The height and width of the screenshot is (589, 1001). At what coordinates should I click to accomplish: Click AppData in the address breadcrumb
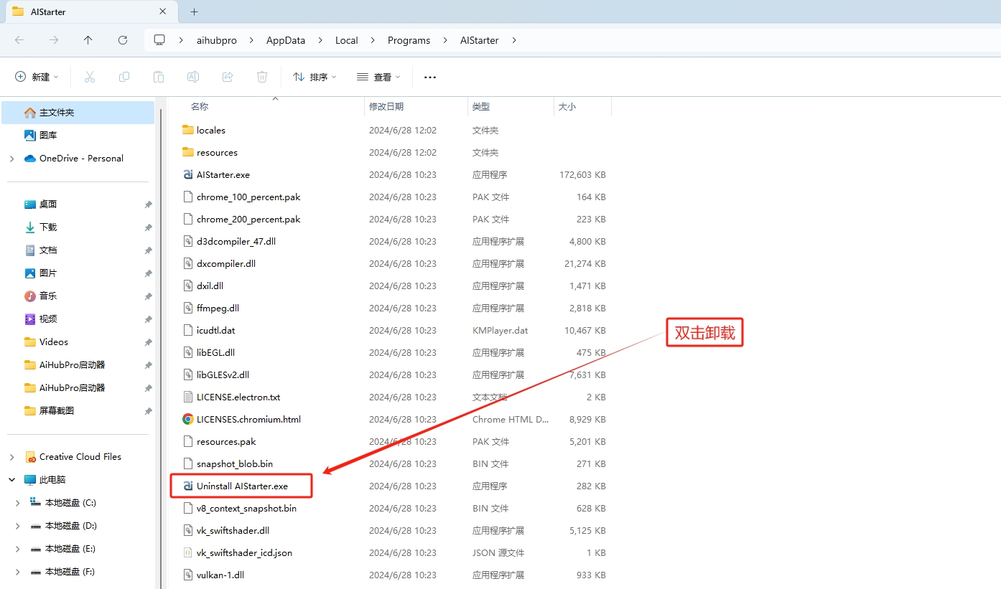(x=286, y=40)
